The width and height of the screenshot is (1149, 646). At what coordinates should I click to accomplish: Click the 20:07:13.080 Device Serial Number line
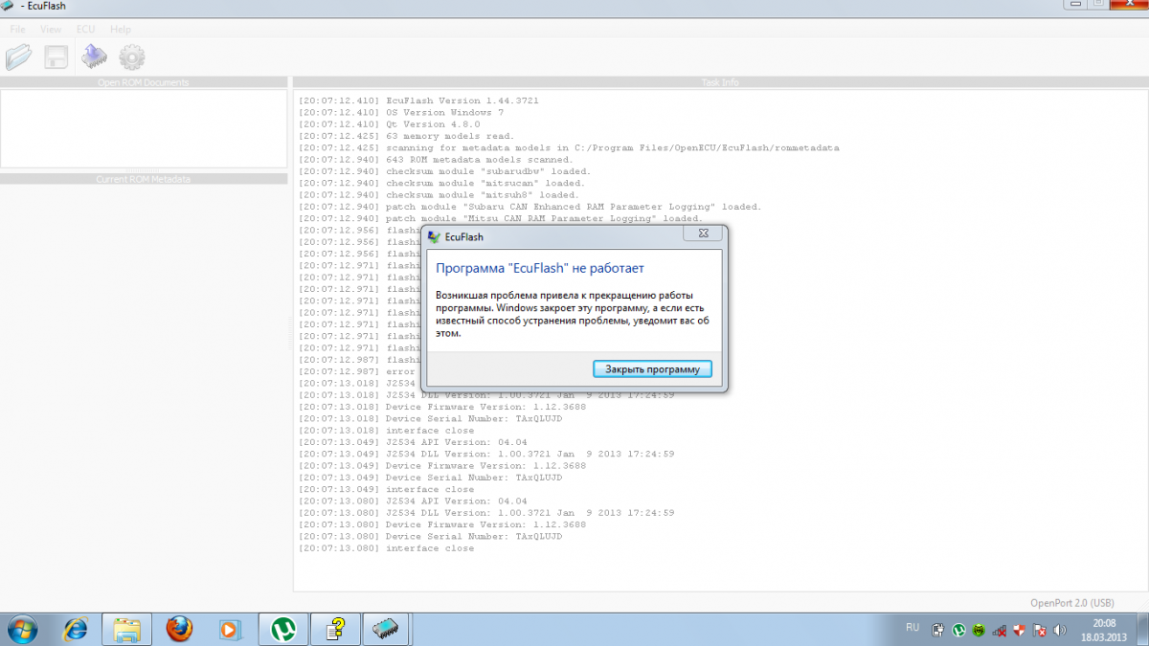[x=430, y=536]
